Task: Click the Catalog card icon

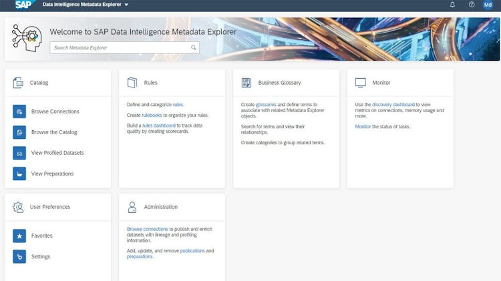Action: 18,83
